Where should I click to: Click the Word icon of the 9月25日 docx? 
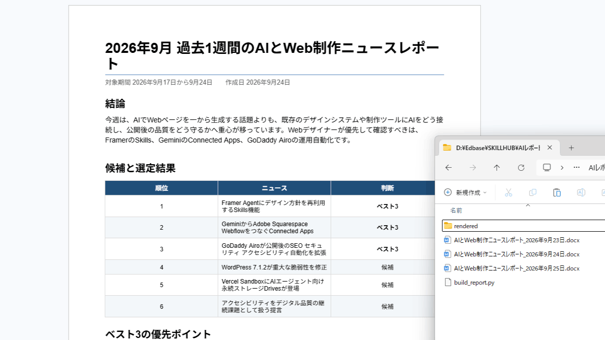click(447, 268)
